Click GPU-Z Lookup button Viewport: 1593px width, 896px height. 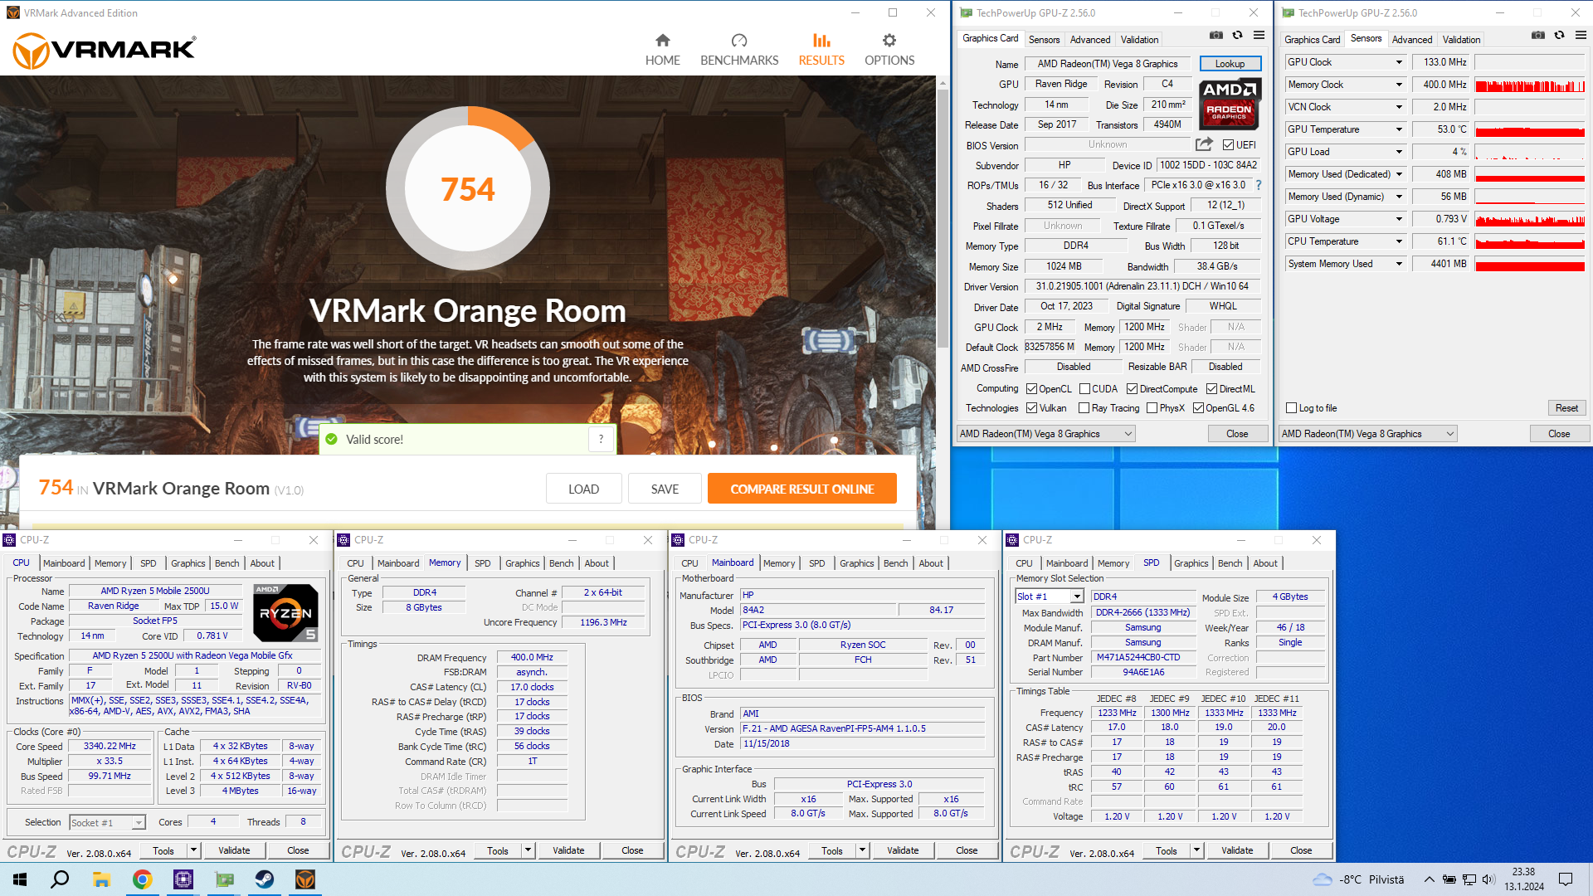1230,63
